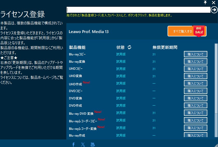This screenshot has height=147, width=218.
Task: Click 購入について for Blu-ray DVD 変換
Action: click(x=195, y=113)
